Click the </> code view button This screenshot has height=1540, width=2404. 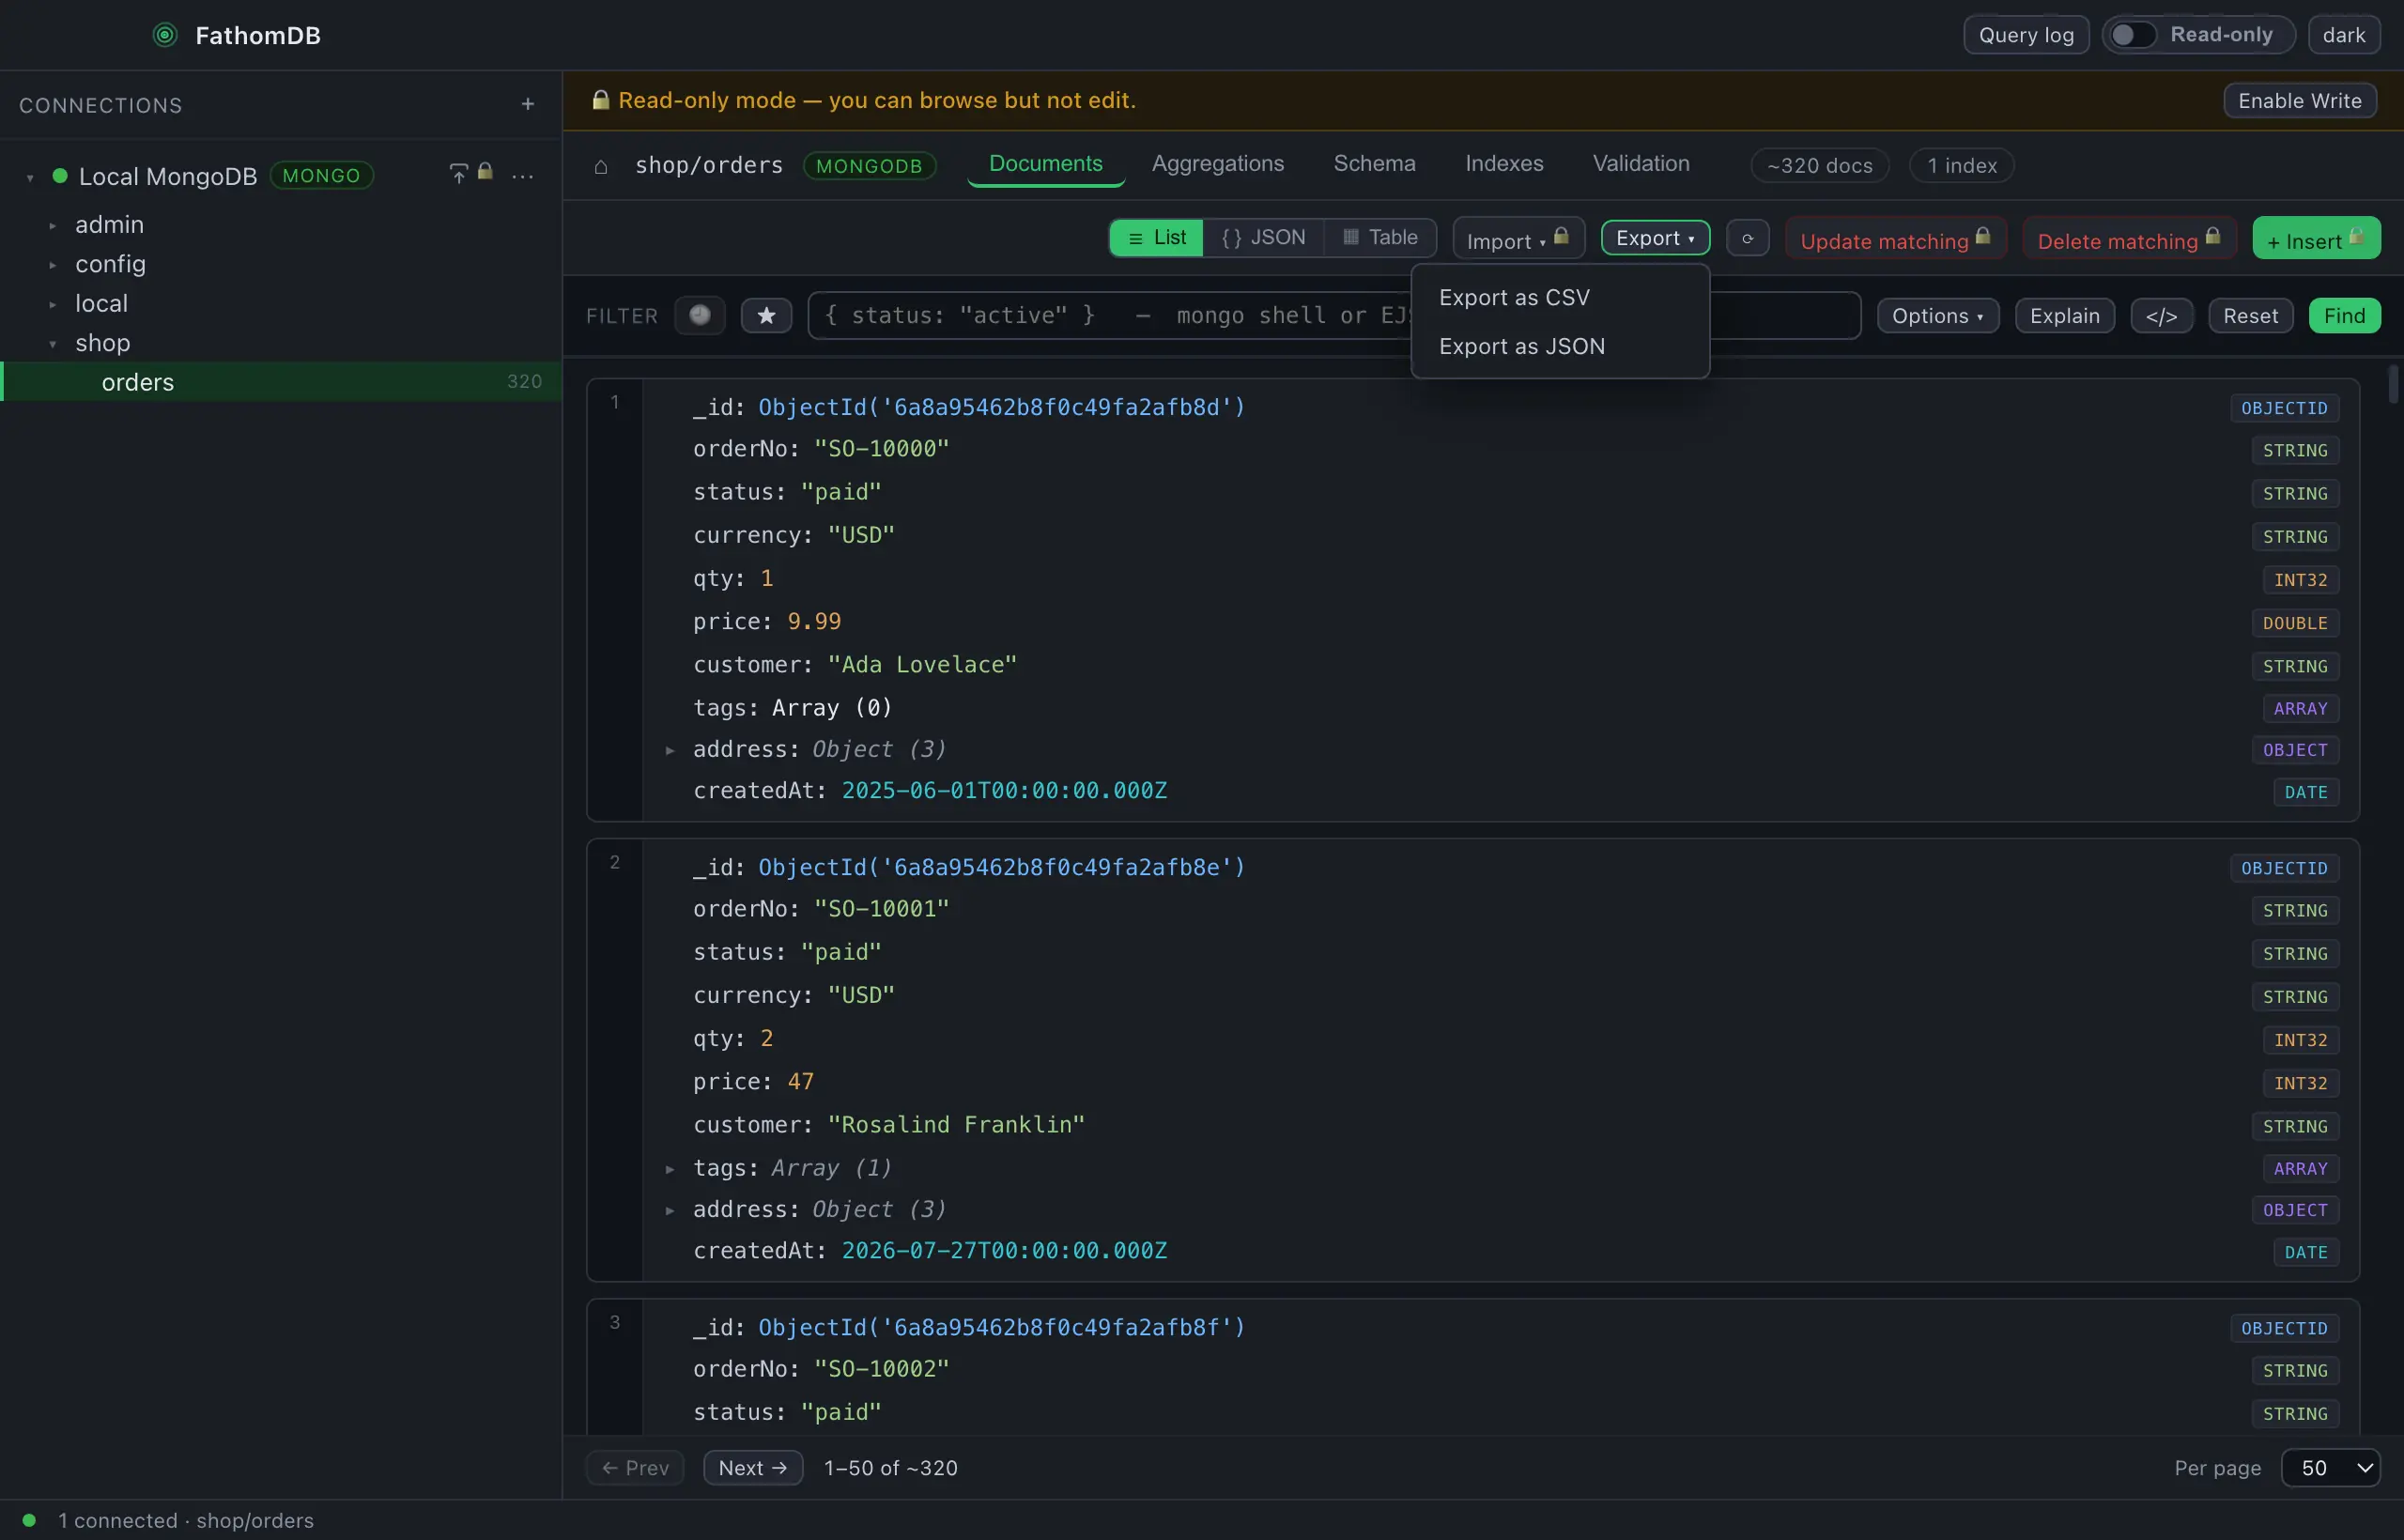point(2161,316)
